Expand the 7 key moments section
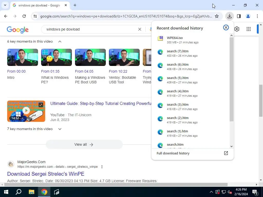This screenshot has width=263, height=197. (60, 129)
